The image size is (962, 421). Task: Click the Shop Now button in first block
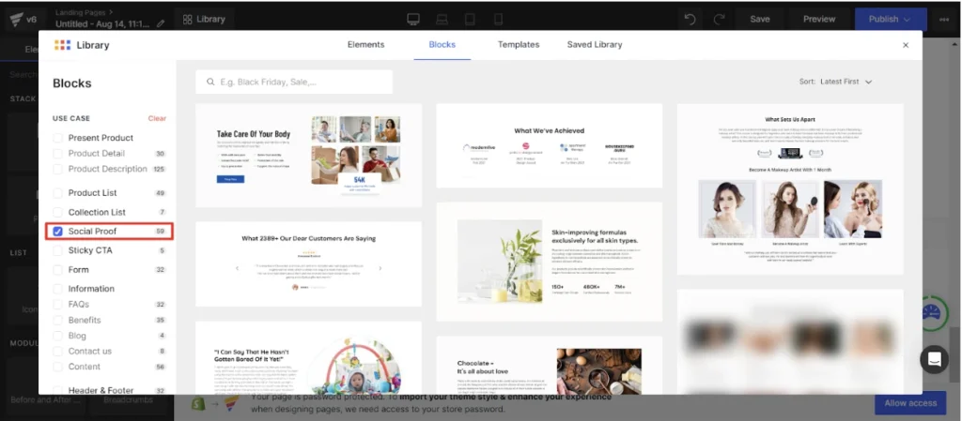230,179
